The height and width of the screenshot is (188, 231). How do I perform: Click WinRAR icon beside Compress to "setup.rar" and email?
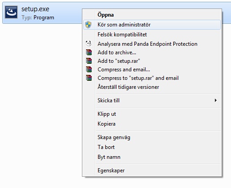coord(89,78)
